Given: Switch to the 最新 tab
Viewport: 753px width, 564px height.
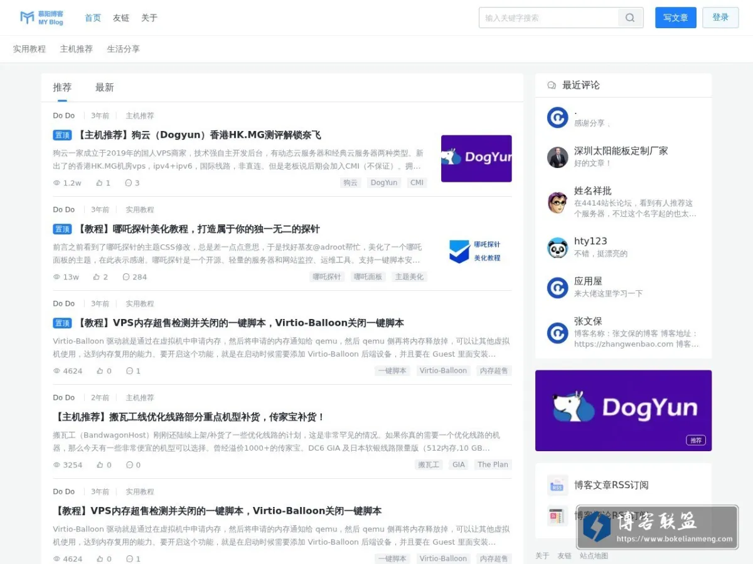Looking at the screenshot, I should 105,87.
